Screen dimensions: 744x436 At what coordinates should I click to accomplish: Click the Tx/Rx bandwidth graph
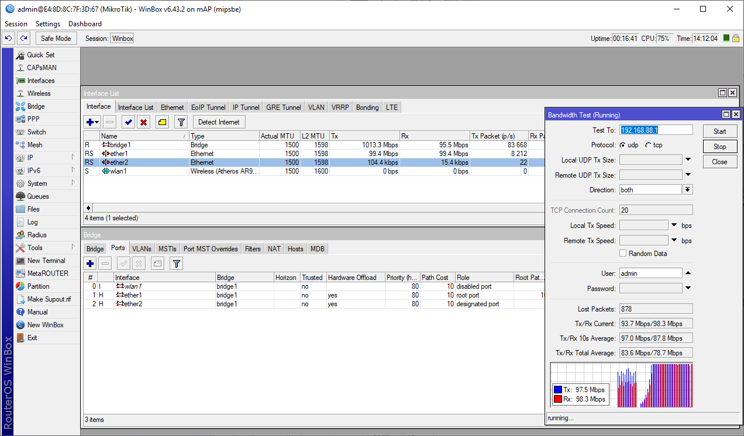coord(622,386)
